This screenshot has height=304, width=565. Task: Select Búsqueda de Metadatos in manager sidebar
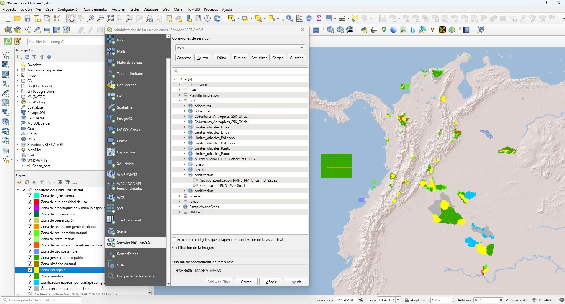(x=136, y=276)
